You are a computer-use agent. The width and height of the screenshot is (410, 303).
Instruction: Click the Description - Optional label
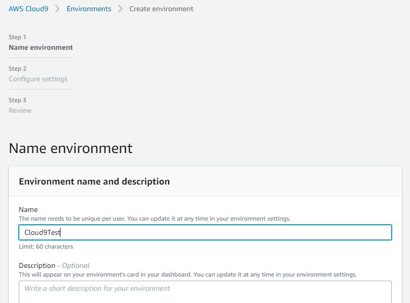coord(54,265)
